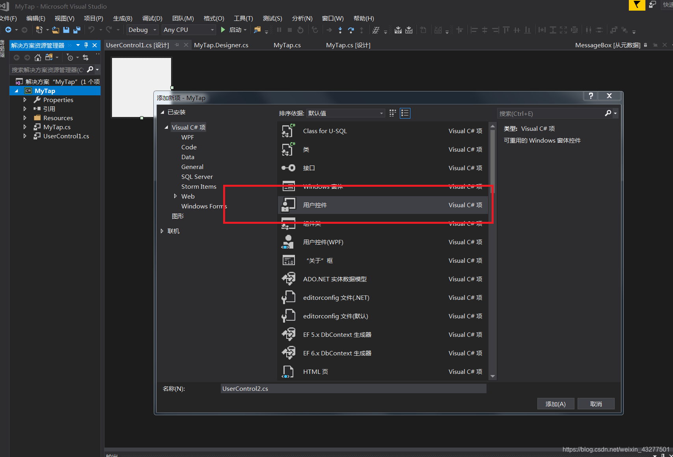Expand the Properties node in Solution Explorer

(x=25, y=100)
